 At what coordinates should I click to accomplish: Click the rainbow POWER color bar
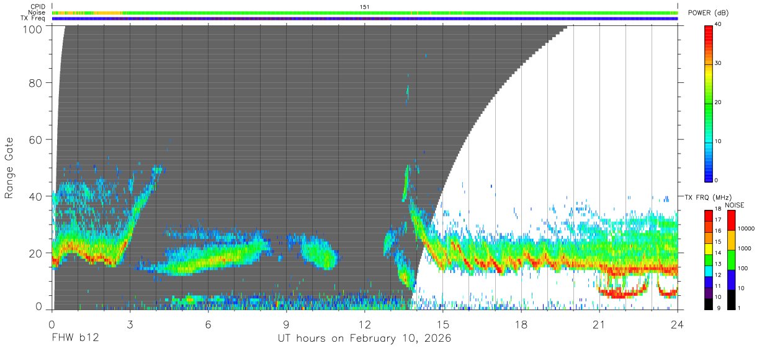pyautogui.click(x=709, y=103)
